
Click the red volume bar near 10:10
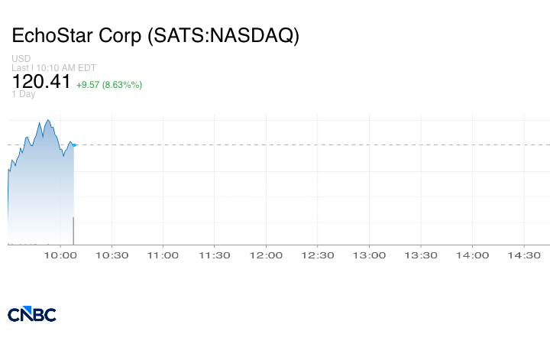pos(73,231)
